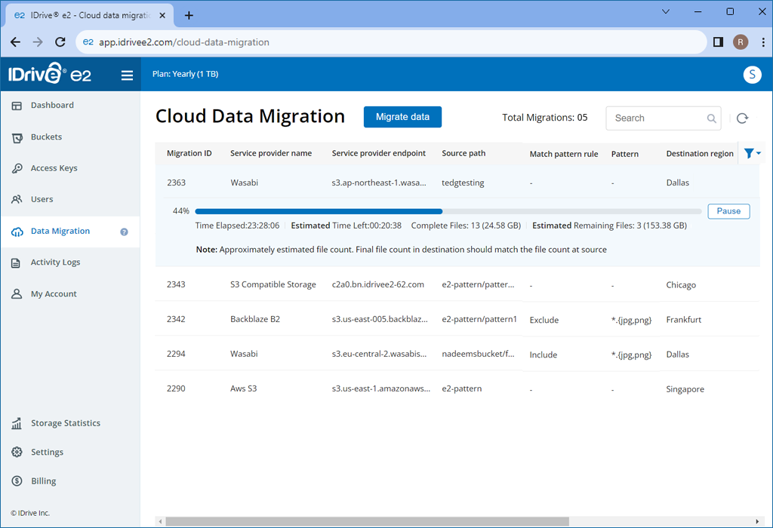The width and height of the screenshot is (773, 528).
Task: Select migration row 2363
Action: [x=457, y=183]
